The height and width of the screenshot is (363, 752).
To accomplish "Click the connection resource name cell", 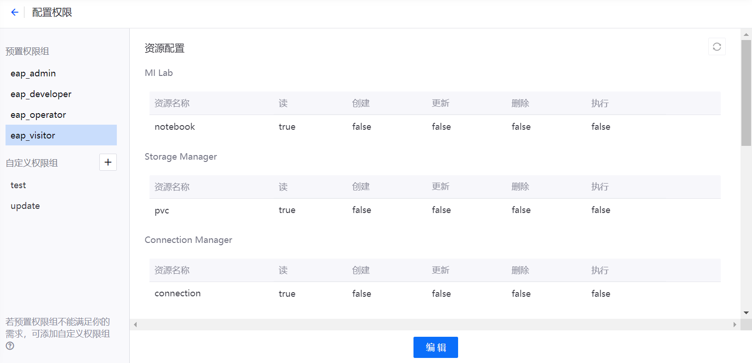I will (178, 294).
